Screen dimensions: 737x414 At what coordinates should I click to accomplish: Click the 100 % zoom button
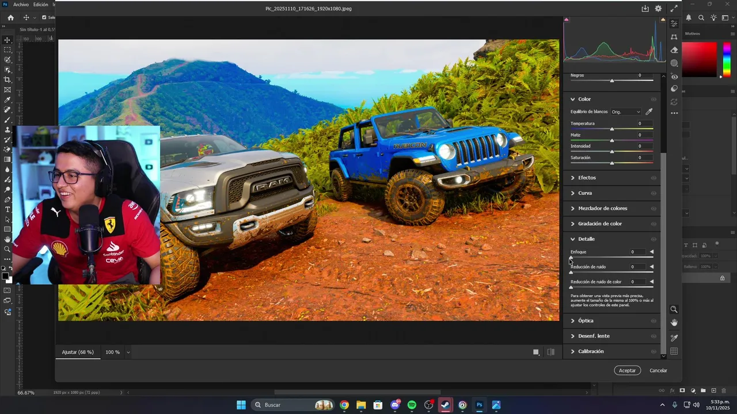[113, 352]
